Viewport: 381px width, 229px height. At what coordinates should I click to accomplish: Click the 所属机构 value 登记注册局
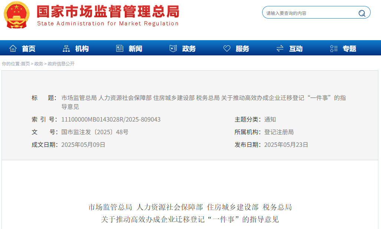[279, 132]
